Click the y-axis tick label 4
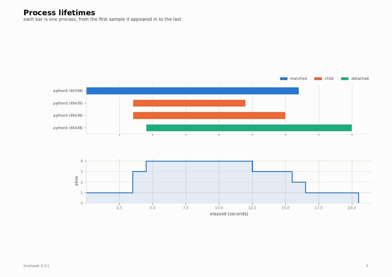The image size is (392, 277). [82, 161]
